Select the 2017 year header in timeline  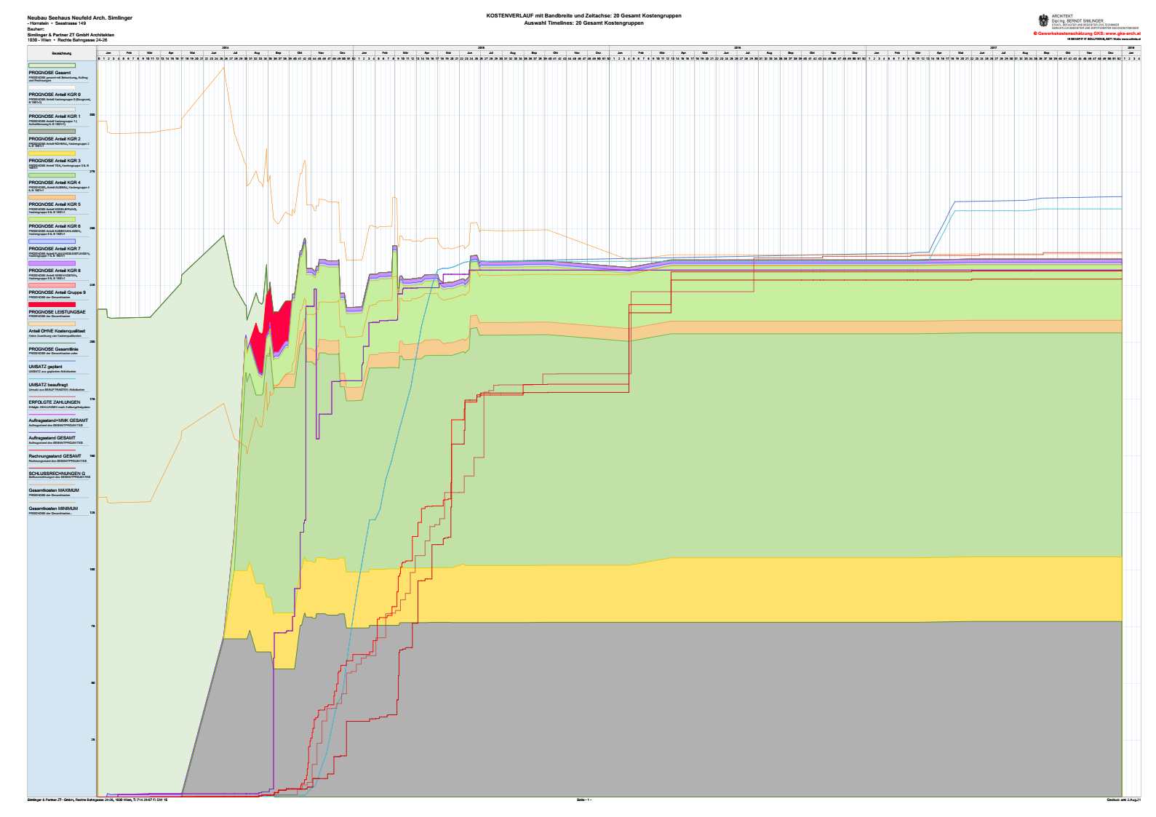click(993, 47)
